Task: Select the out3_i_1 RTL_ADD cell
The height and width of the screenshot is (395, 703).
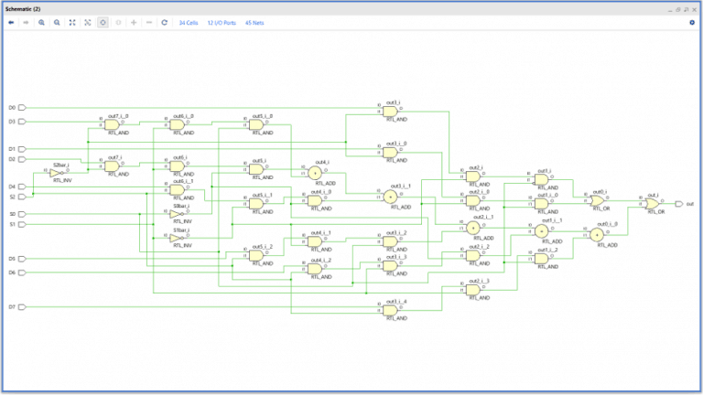Action: coord(390,197)
